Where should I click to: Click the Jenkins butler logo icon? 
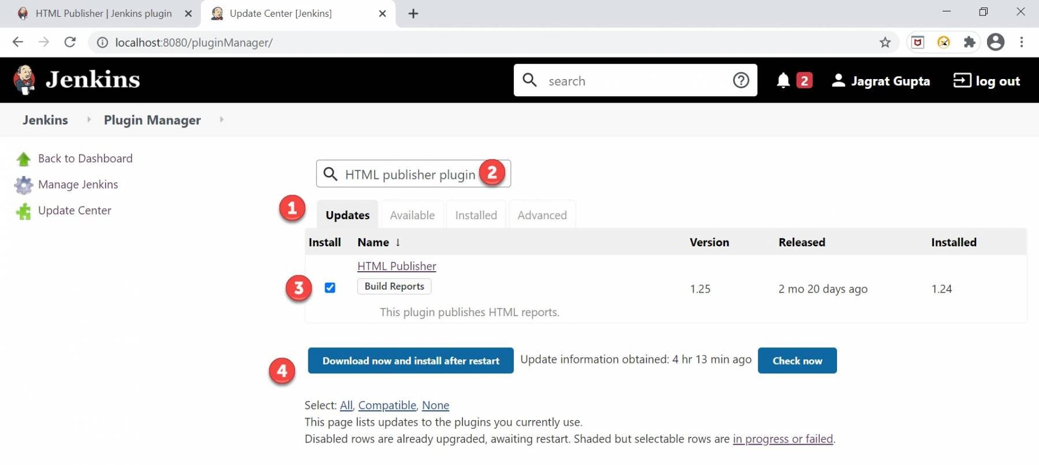24,80
